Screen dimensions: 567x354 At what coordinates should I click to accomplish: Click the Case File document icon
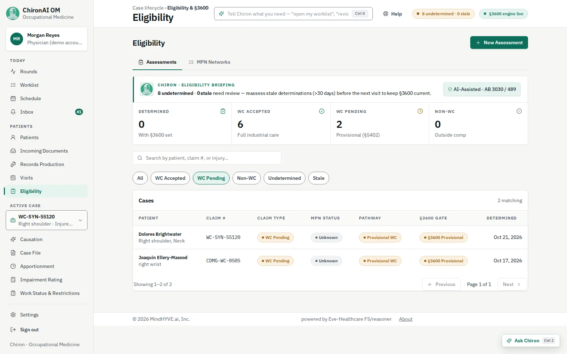click(x=13, y=253)
